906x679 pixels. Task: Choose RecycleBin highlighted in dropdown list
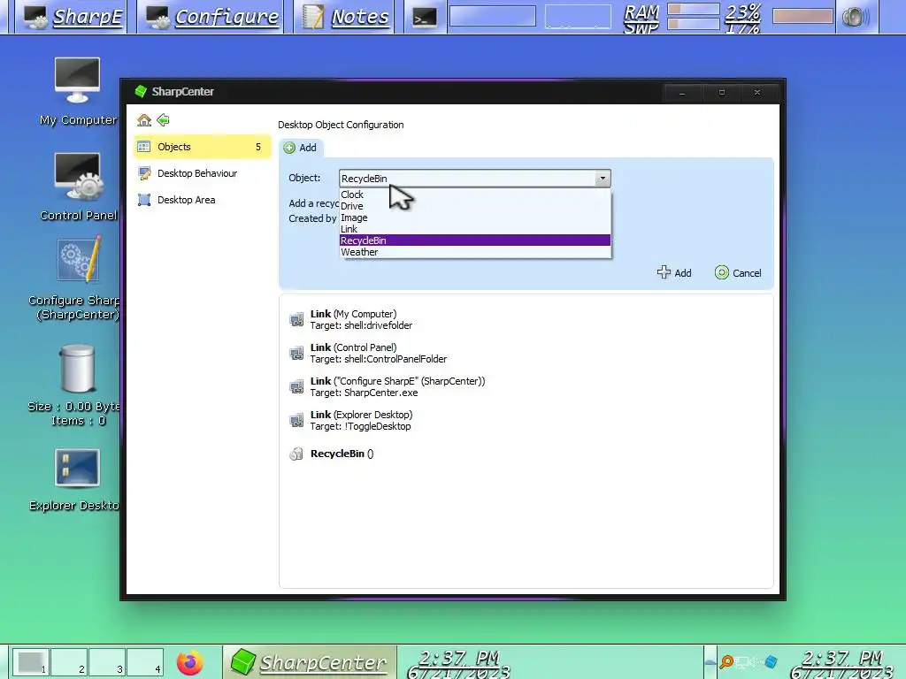pyautogui.click(x=475, y=240)
